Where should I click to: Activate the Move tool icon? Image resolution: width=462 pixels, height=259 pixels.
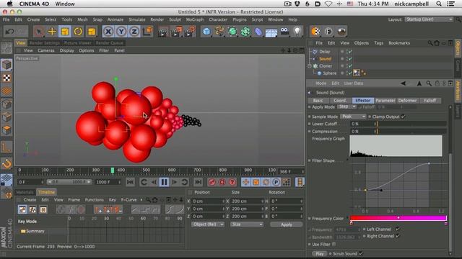tap(52, 32)
